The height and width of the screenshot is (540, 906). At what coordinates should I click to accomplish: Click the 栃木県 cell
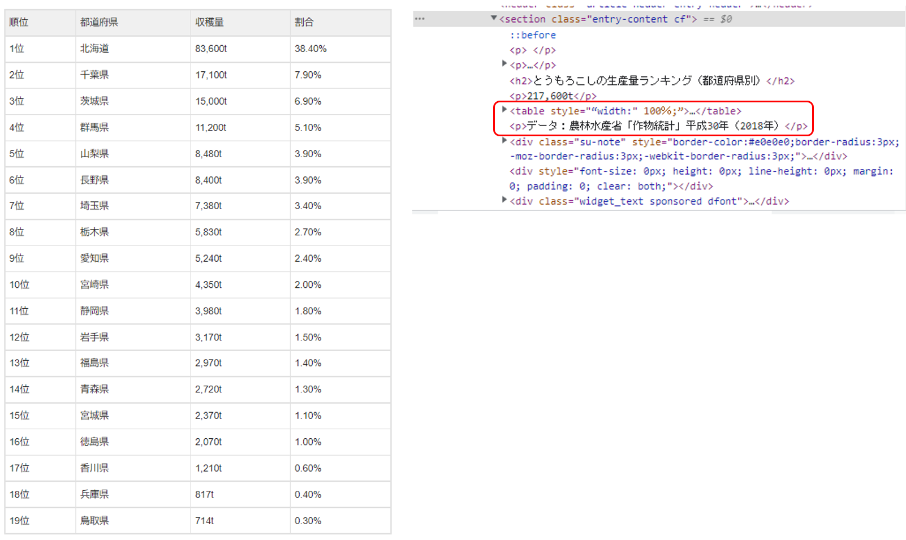point(133,232)
